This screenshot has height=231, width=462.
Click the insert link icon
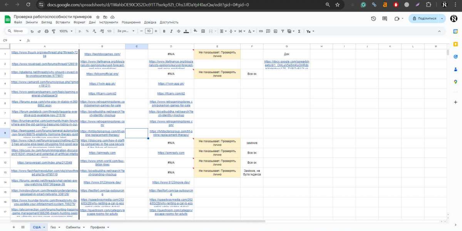[x=261, y=31]
